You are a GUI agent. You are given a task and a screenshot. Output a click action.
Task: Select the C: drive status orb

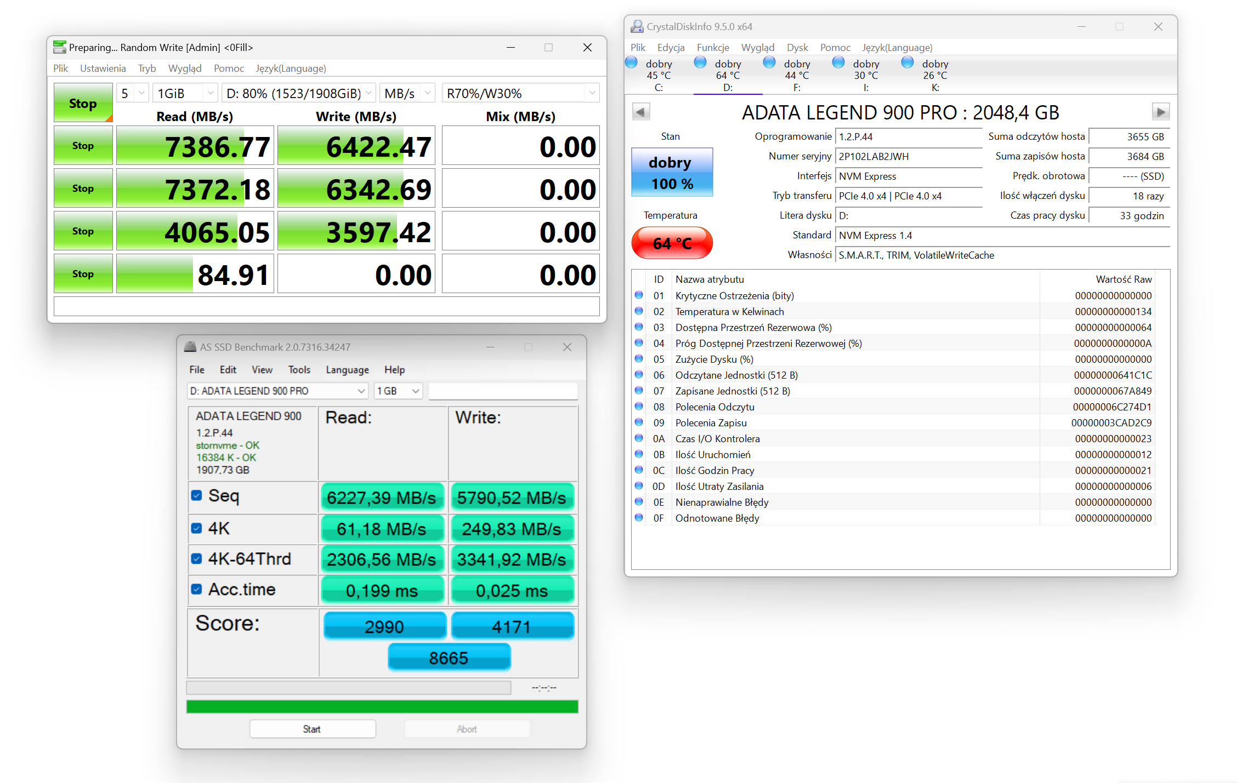pos(632,62)
